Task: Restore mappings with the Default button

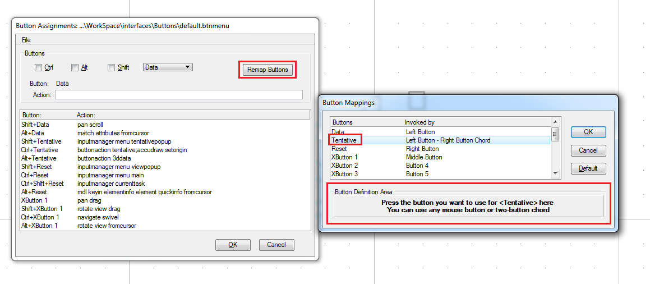Action: coord(588,168)
